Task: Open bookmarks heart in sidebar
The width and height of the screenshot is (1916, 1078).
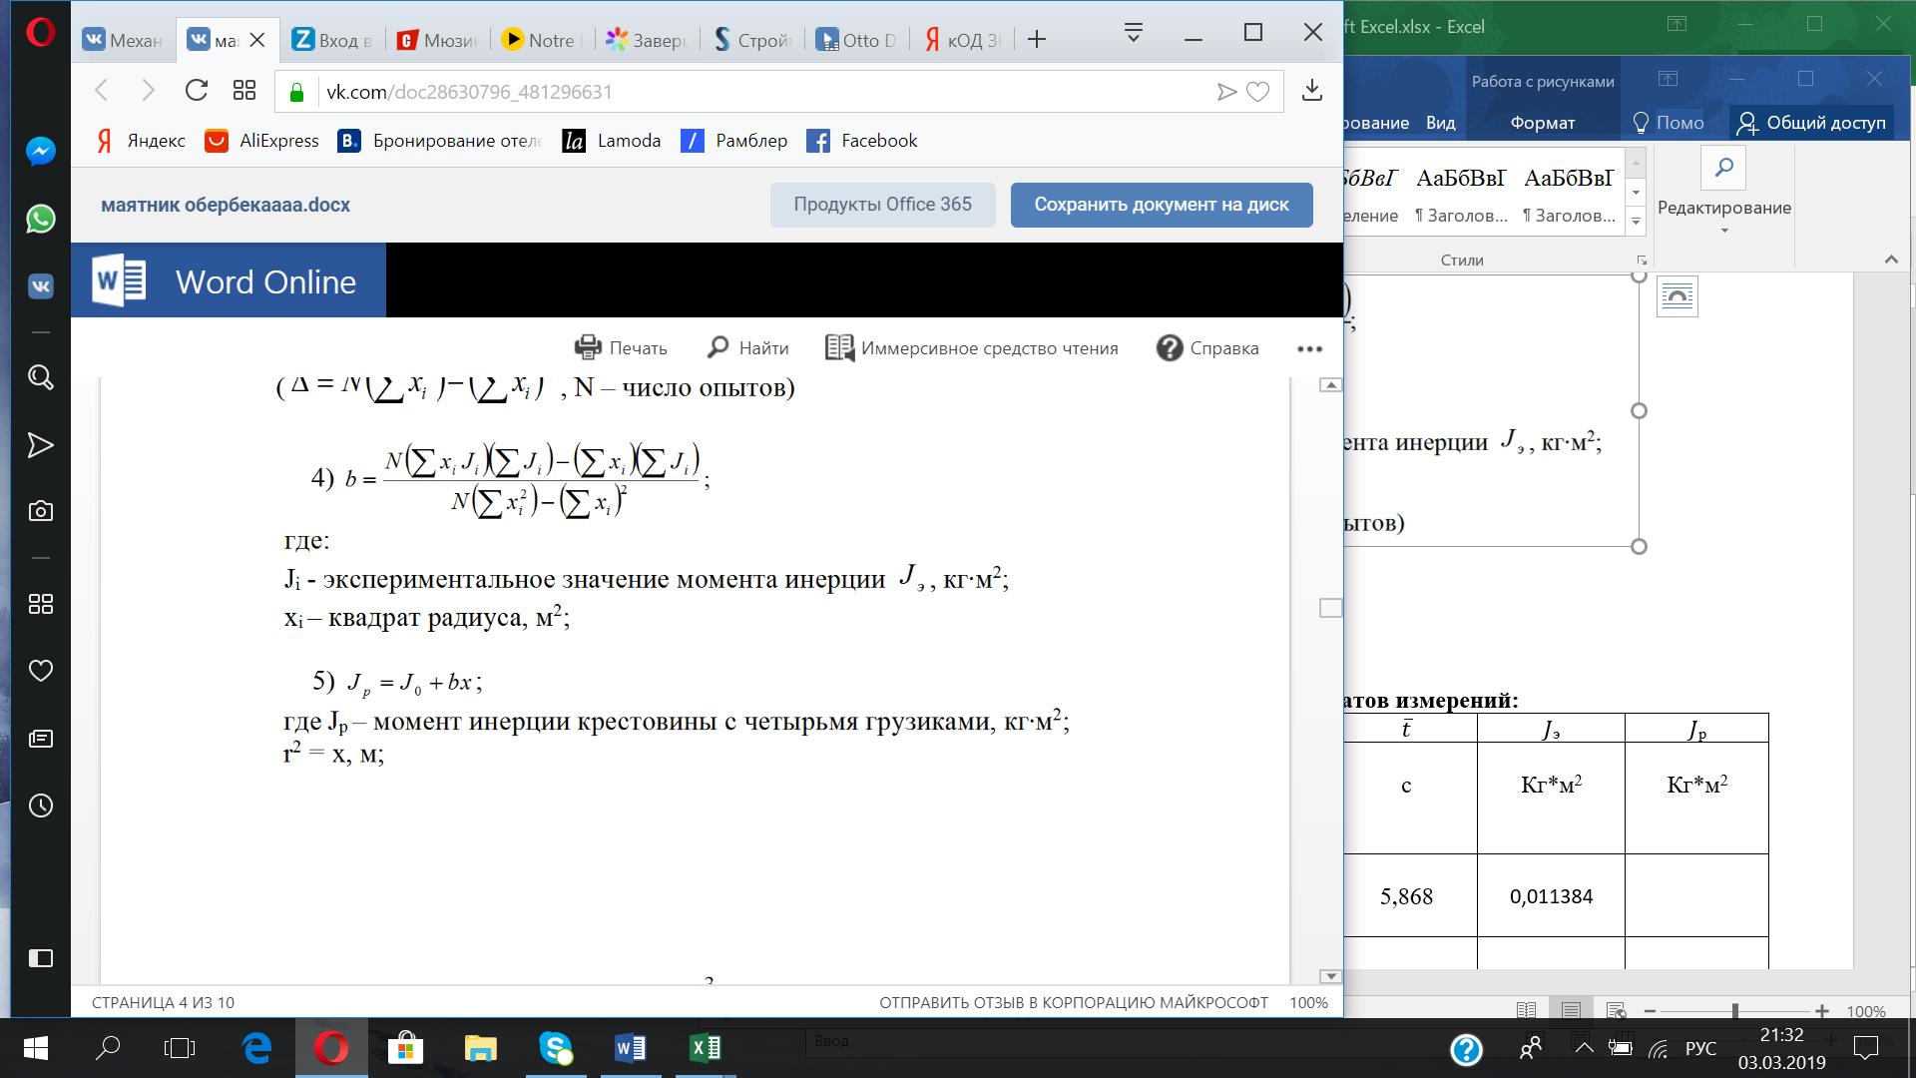Action: click(41, 671)
